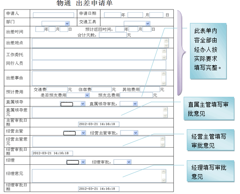
Task: Open the 直属领导 selection dropdown
Action: [73, 104]
